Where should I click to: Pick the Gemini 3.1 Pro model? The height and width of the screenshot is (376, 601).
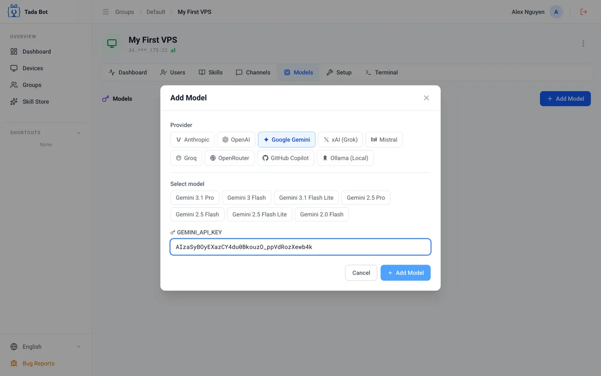point(195,198)
